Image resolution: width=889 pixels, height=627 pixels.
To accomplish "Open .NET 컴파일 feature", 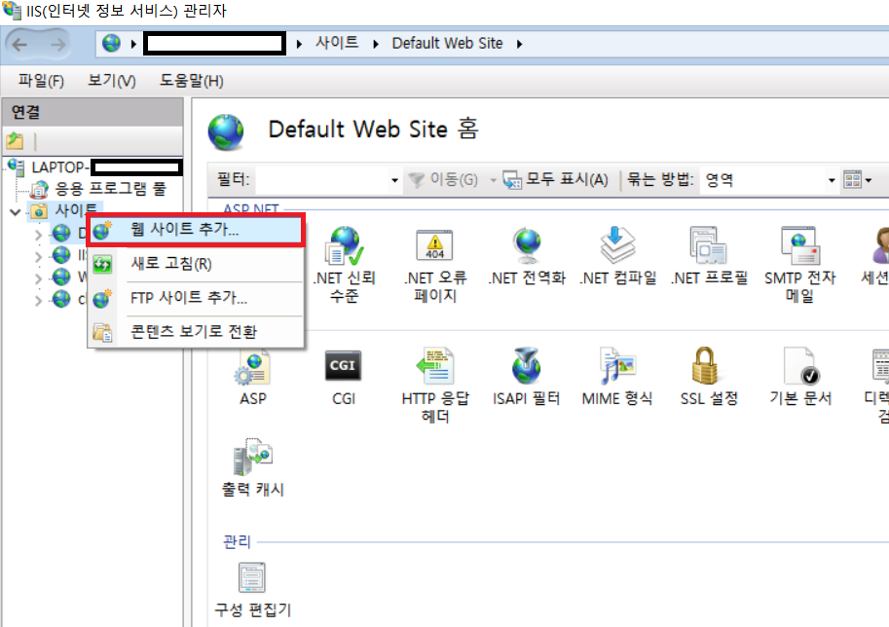I will (618, 255).
